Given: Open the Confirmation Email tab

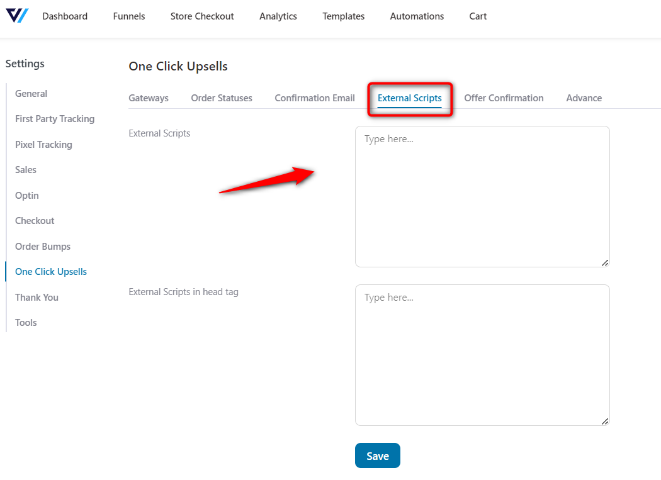Looking at the screenshot, I should [x=315, y=98].
